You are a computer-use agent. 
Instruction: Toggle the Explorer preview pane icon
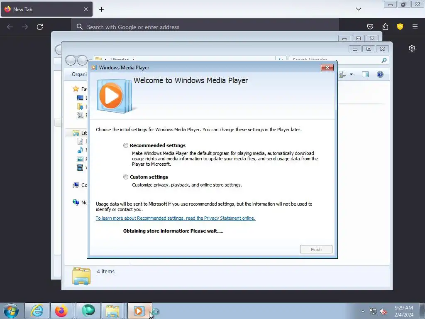pyautogui.click(x=365, y=74)
